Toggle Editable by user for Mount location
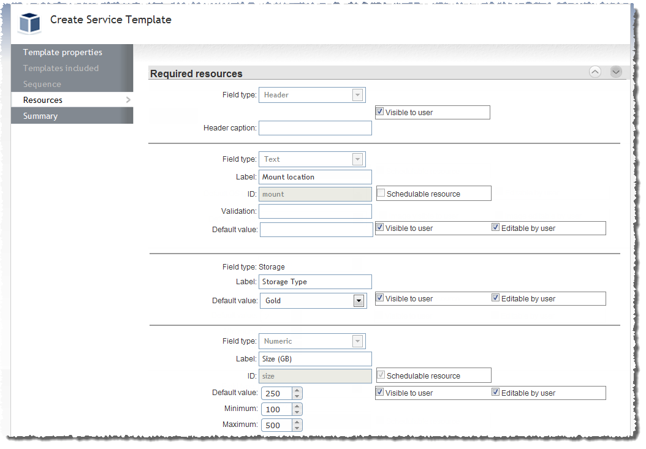Image resolution: width=646 pixels, height=449 pixels. pos(496,227)
